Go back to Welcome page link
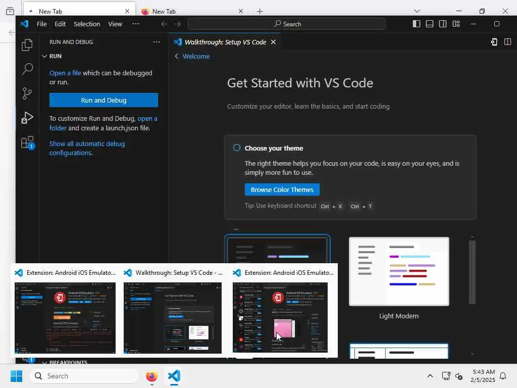The image size is (517, 388). (x=196, y=57)
